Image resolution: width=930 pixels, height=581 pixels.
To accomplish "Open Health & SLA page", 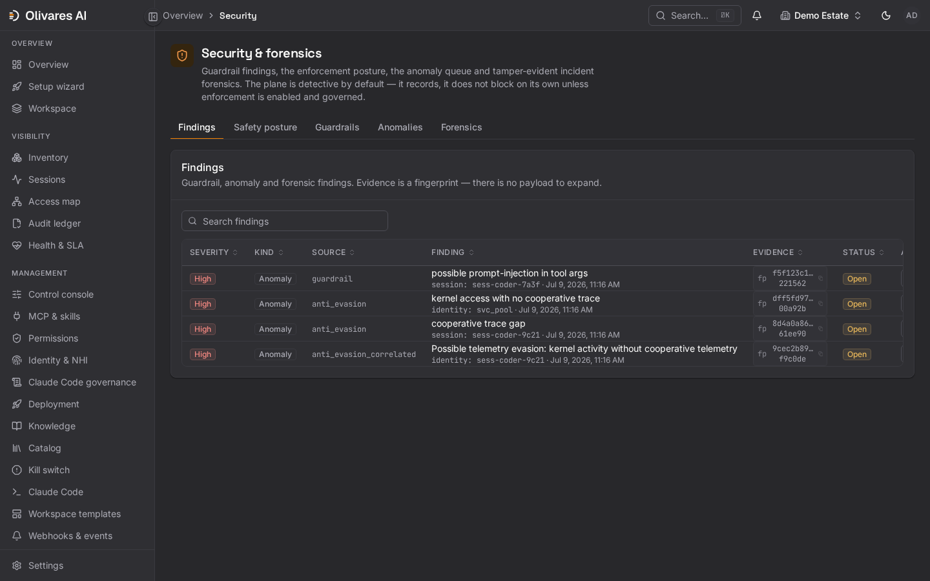I will pos(77,245).
